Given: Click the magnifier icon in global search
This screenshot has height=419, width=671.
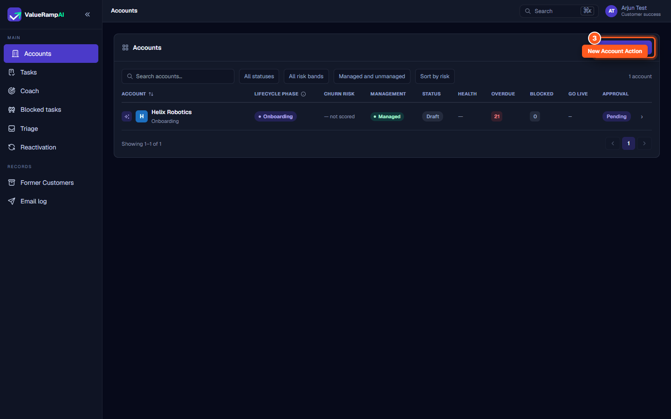Looking at the screenshot, I should pyautogui.click(x=528, y=11).
